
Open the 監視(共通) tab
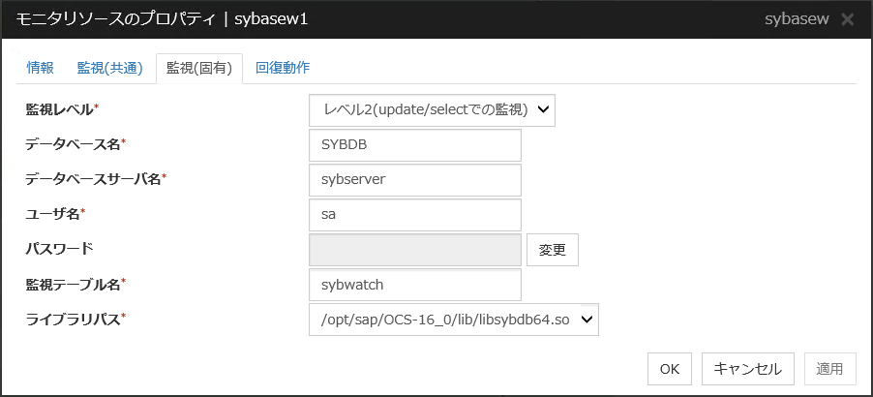pyautogui.click(x=109, y=68)
